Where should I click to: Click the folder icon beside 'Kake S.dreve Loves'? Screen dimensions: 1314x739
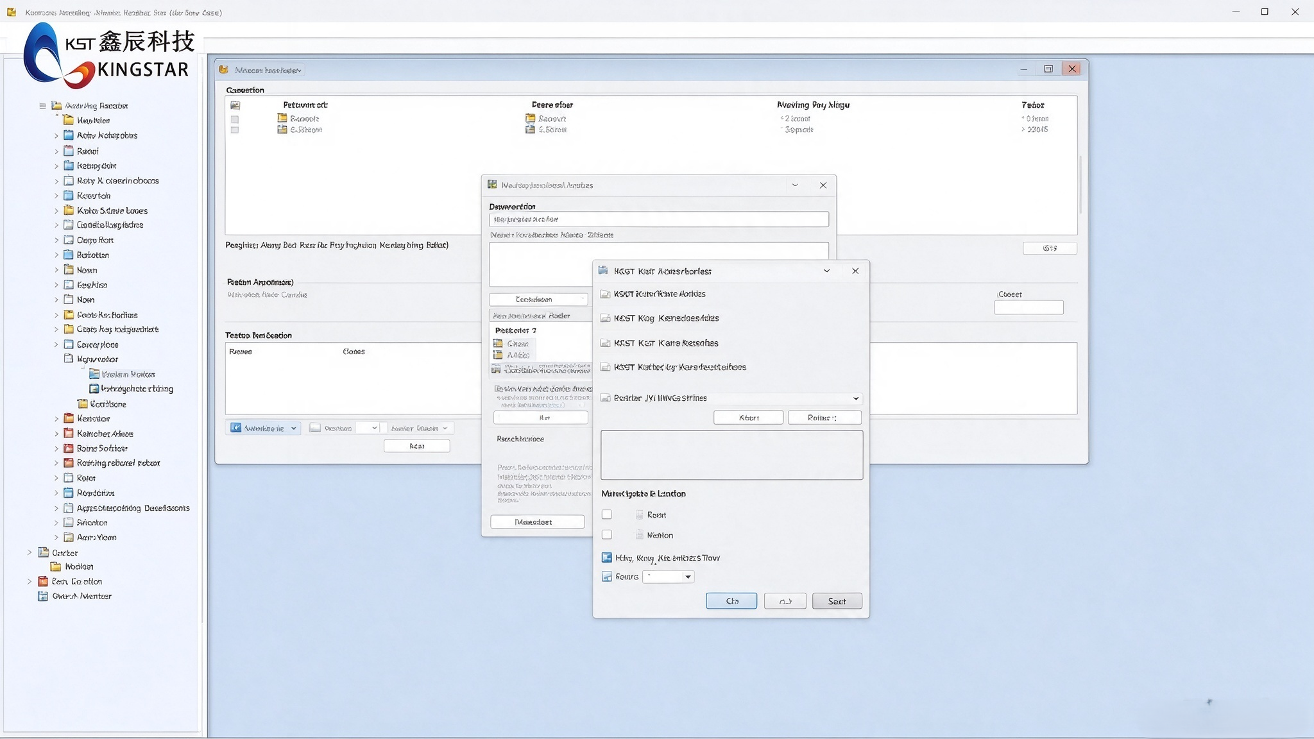69,210
